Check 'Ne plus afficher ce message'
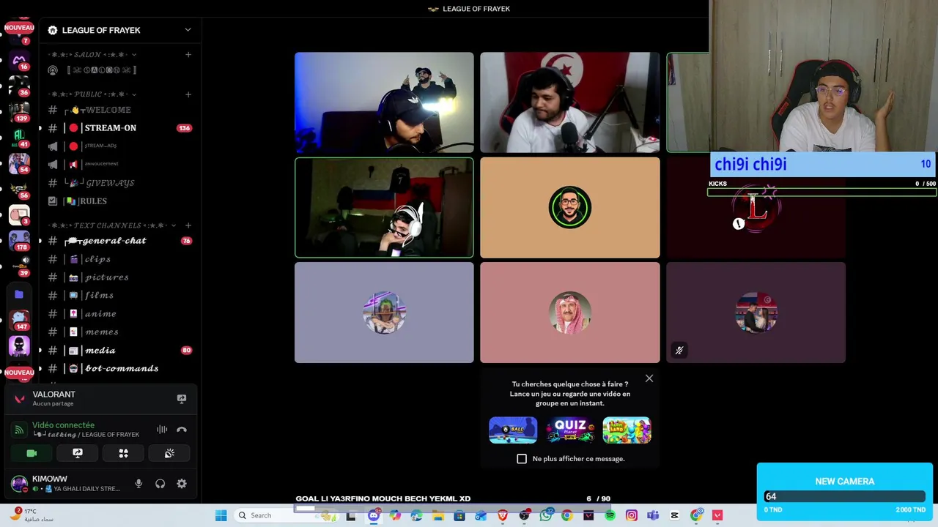The height and width of the screenshot is (527, 938). (x=522, y=459)
